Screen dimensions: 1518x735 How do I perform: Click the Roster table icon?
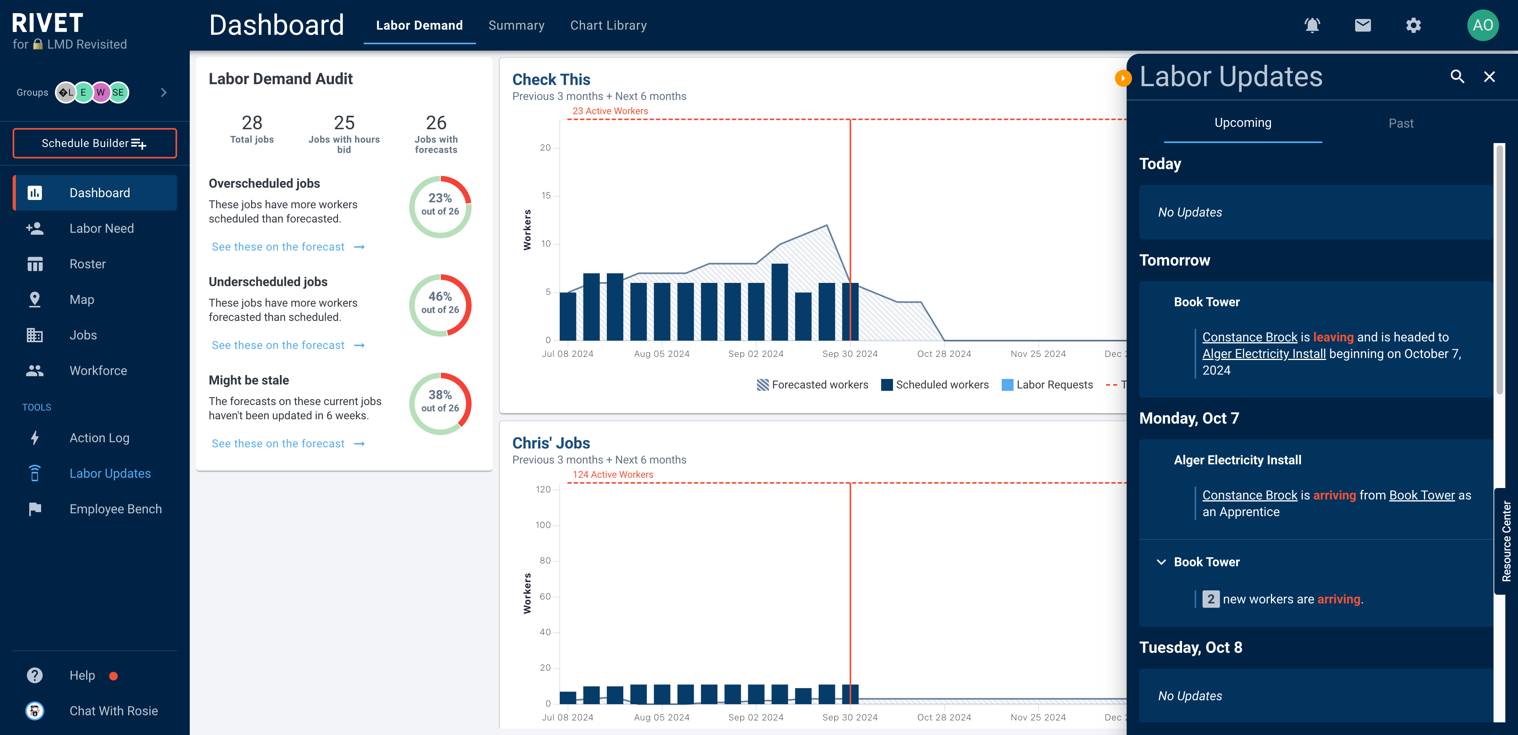pyautogui.click(x=35, y=264)
